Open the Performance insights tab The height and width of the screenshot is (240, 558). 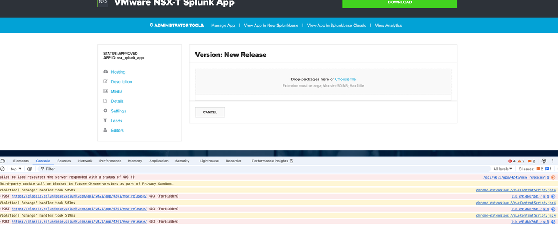pos(272,161)
